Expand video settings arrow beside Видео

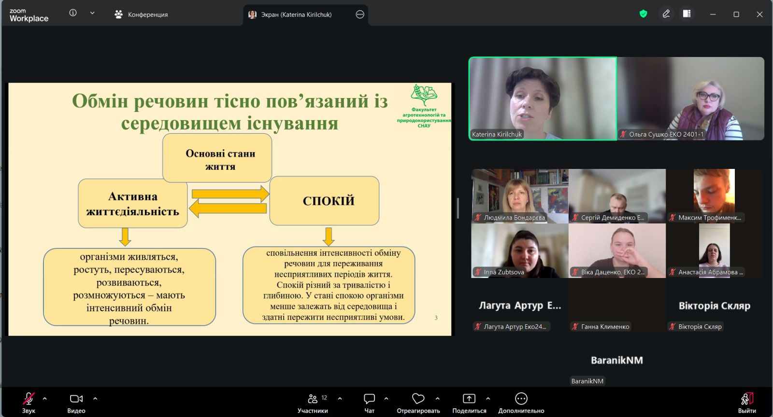[x=95, y=399]
